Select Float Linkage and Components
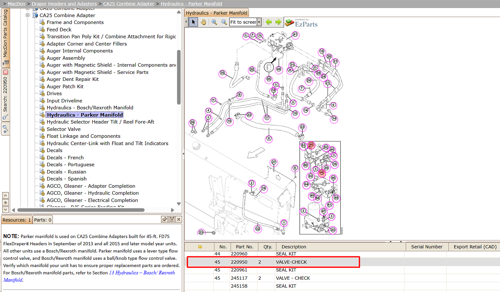 (83, 136)
